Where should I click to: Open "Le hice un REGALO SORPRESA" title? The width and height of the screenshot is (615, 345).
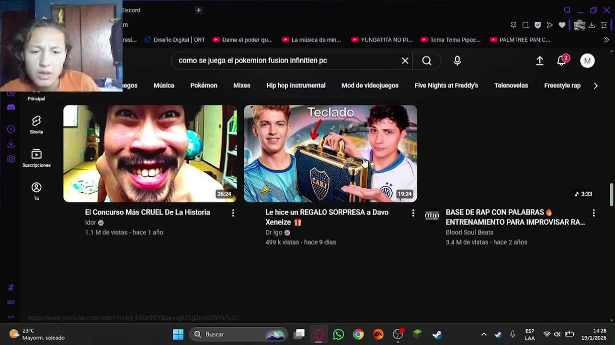point(327,218)
